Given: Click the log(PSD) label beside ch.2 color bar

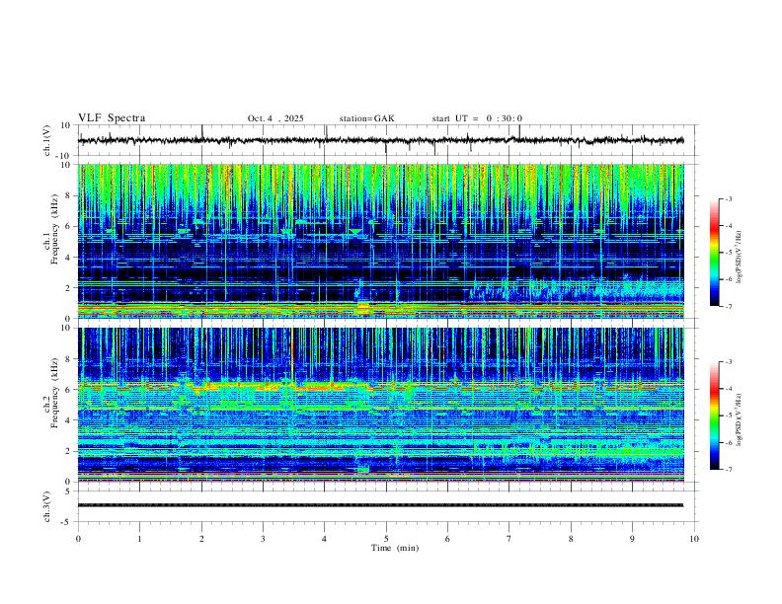Looking at the screenshot, I should 740,419.
